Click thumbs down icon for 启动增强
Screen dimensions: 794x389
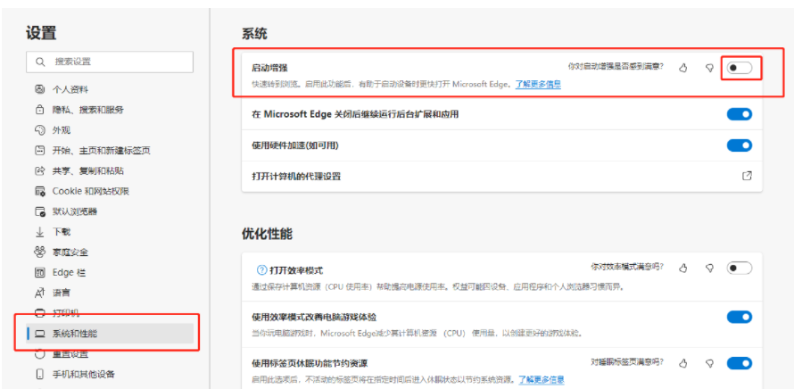(710, 67)
